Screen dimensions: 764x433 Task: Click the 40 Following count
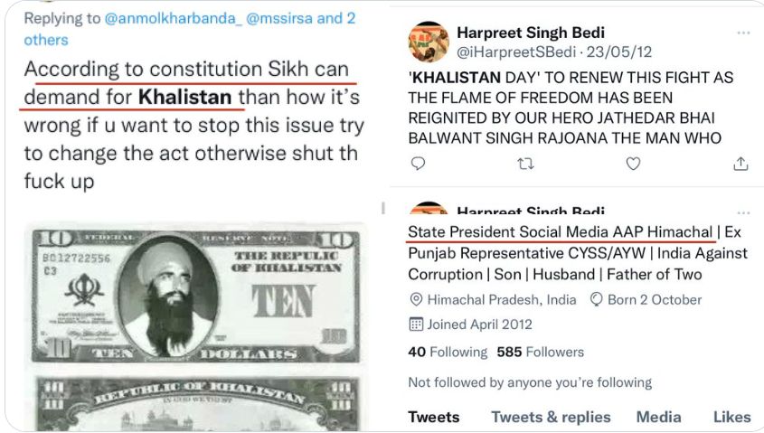click(448, 352)
